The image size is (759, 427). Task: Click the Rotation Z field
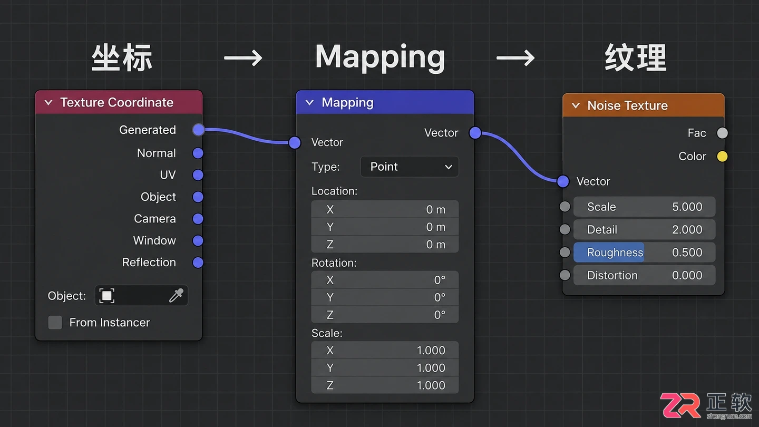click(x=385, y=315)
